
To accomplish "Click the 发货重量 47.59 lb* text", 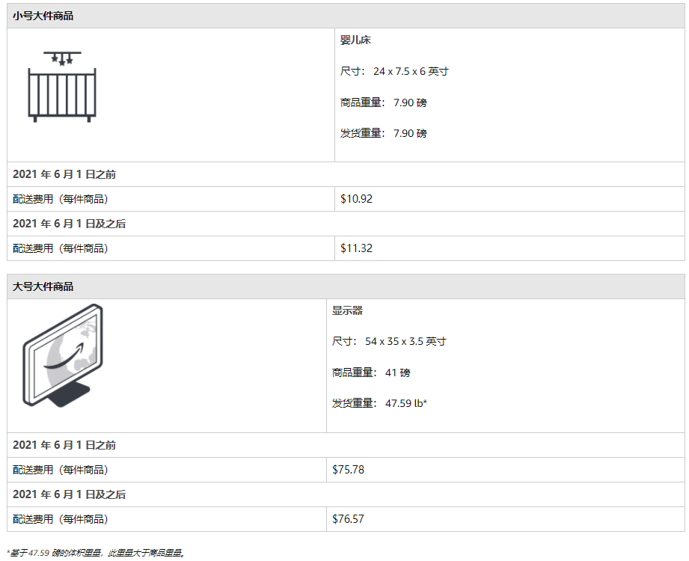I will tap(379, 403).
